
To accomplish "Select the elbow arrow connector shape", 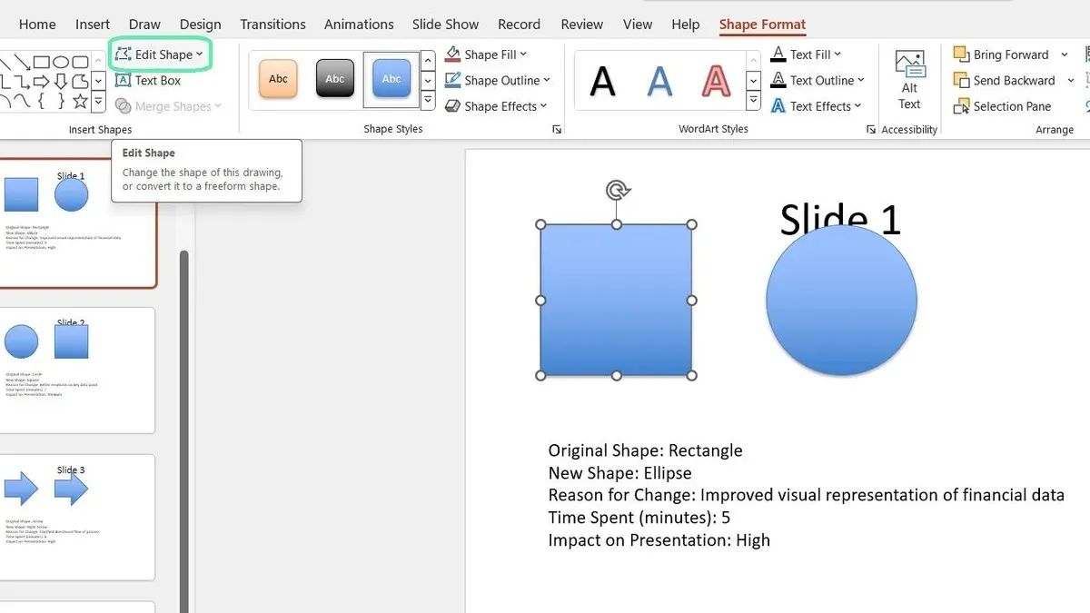I will (22, 82).
